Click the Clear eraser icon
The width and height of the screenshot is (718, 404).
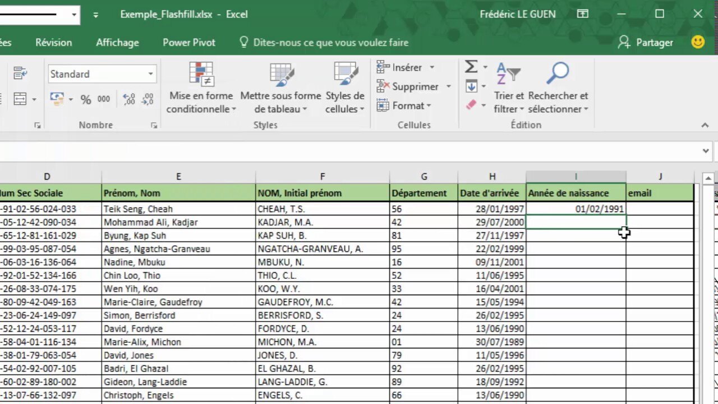click(x=471, y=105)
